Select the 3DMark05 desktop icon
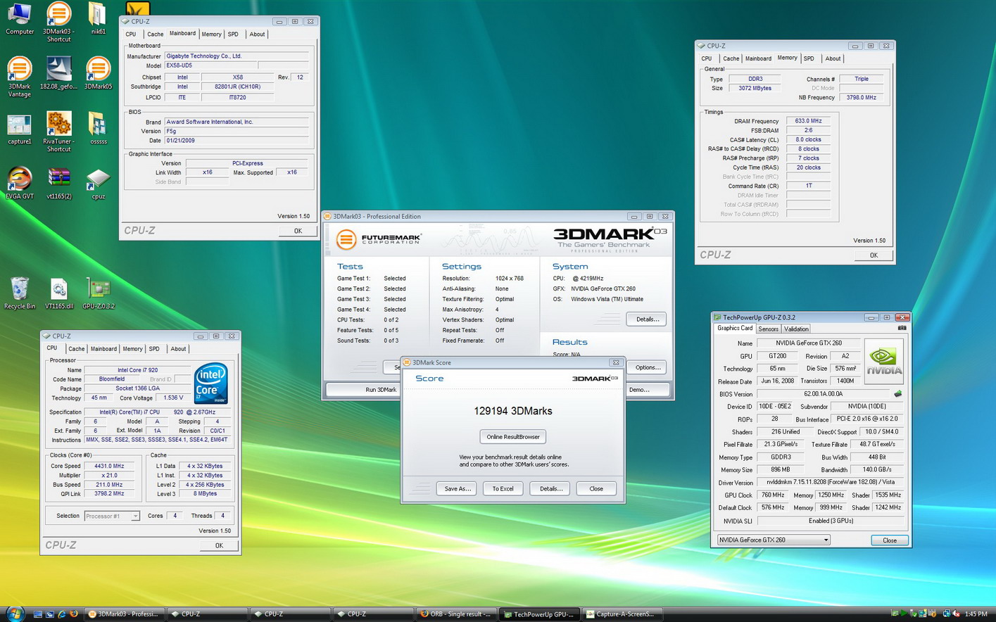This screenshot has width=996, height=622. [98, 73]
